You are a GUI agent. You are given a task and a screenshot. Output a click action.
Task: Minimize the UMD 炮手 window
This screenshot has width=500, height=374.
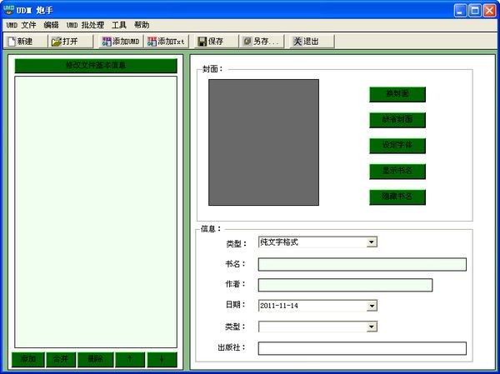pos(460,11)
